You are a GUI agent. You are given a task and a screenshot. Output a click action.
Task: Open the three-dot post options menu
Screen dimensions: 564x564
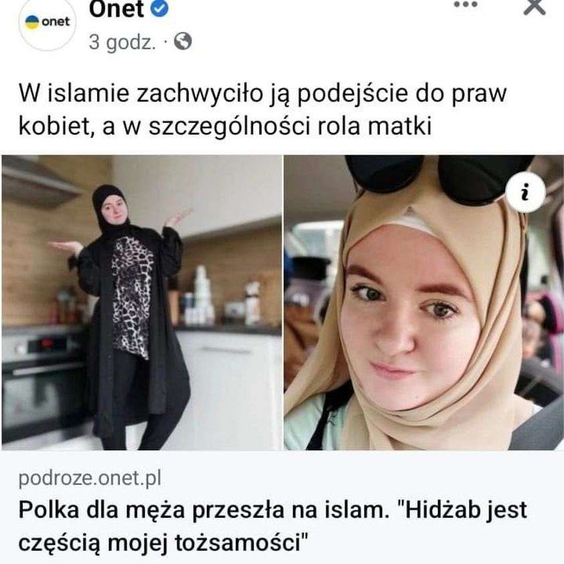[x=466, y=5]
